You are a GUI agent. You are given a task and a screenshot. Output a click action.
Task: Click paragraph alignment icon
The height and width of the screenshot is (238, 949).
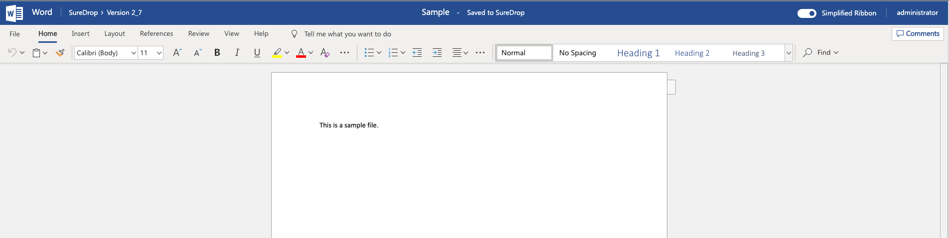(457, 53)
